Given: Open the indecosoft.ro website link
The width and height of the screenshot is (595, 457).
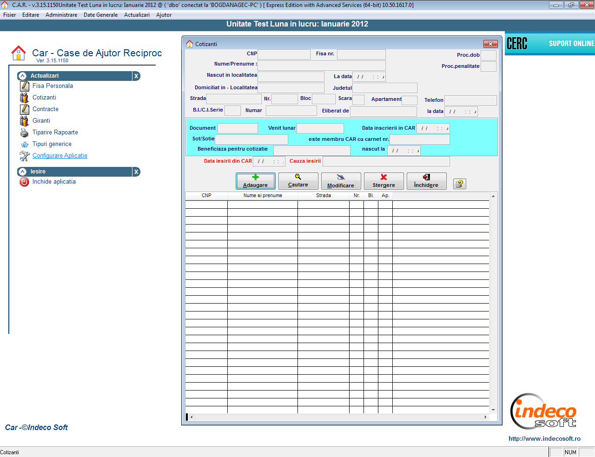Looking at the screenshot, I should point(544,438).
